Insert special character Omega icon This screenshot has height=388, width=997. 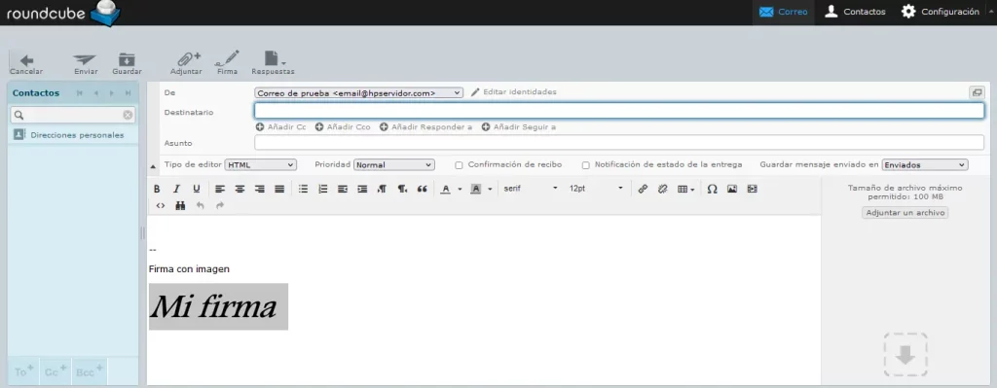pyautogui.click(x=712, y=189)
